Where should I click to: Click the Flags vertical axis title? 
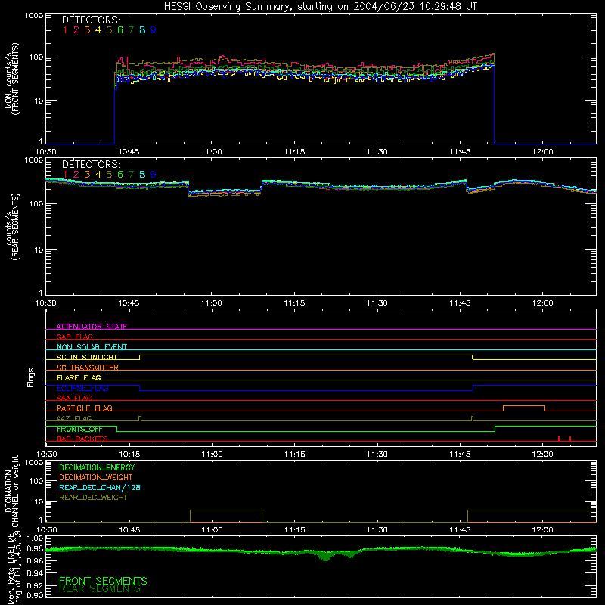[x=30, y=378]
